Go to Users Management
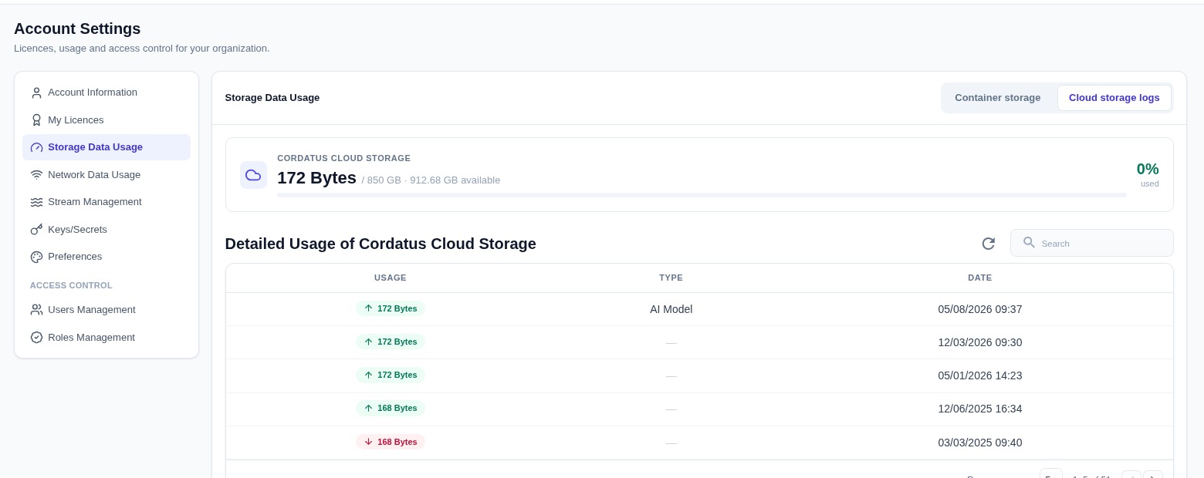 pos(107,310)
